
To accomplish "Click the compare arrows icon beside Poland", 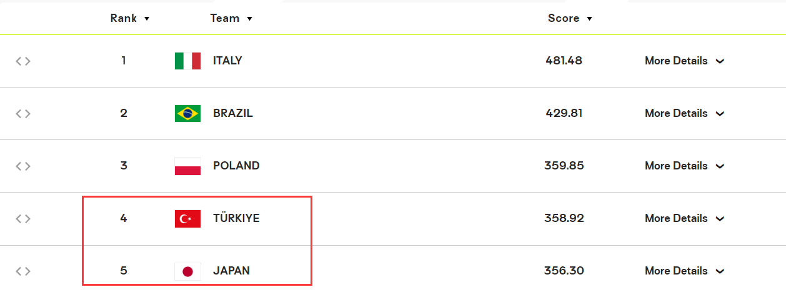I will (x=23, y=166).
